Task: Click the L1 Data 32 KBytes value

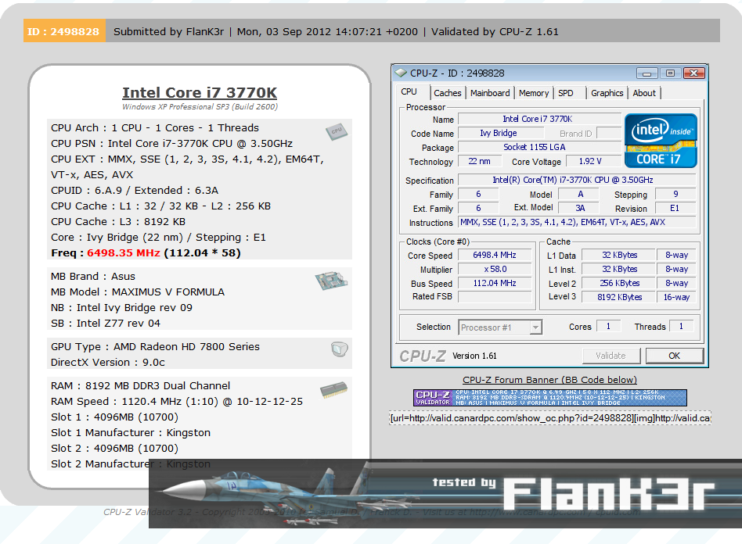Action: [x=618, y=256]
